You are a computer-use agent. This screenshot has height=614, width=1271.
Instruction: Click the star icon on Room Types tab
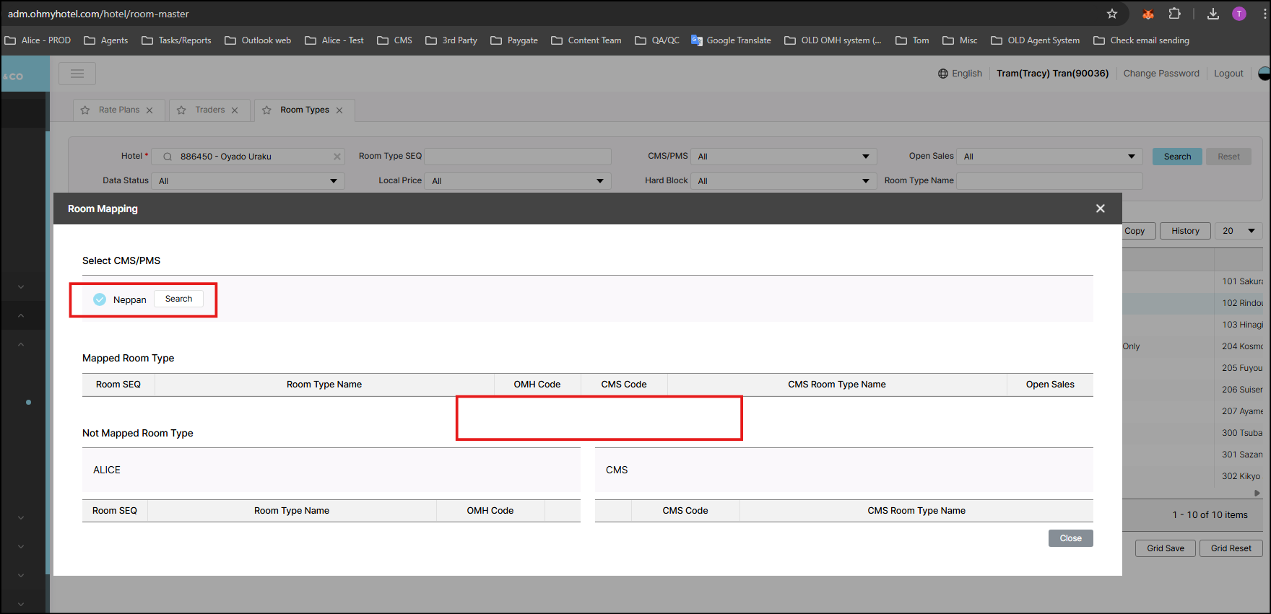pyautogui.click(x=267, y=110)
